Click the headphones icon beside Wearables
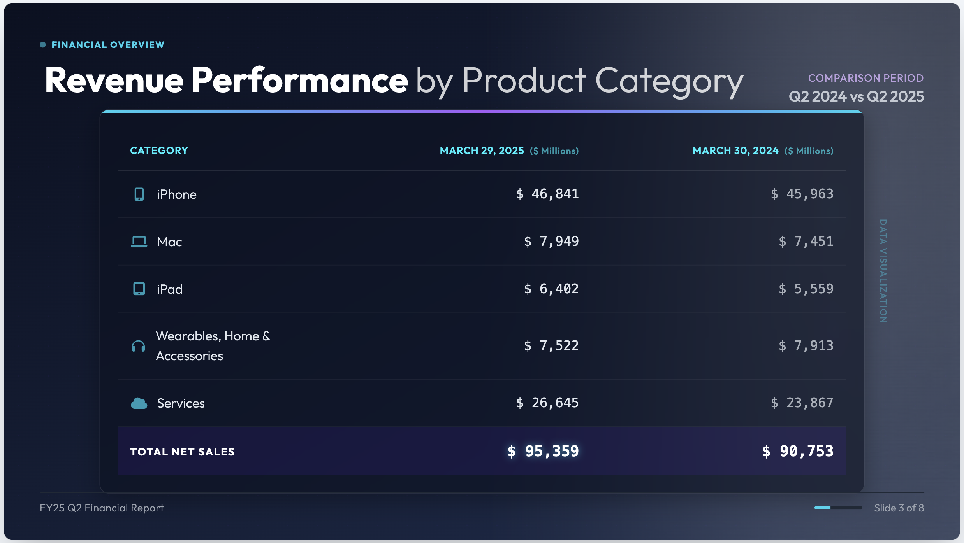 pos(139,345)
